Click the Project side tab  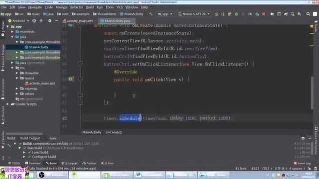click(x=2, y=28)
